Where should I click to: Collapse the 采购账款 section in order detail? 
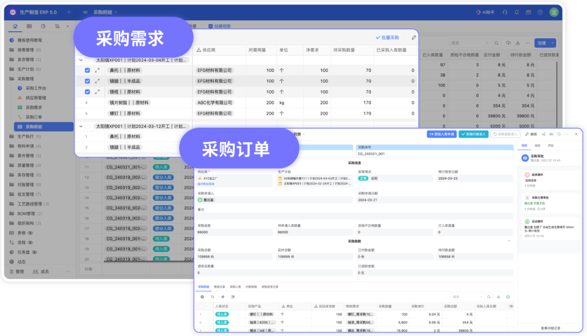(x=509, y=241)
